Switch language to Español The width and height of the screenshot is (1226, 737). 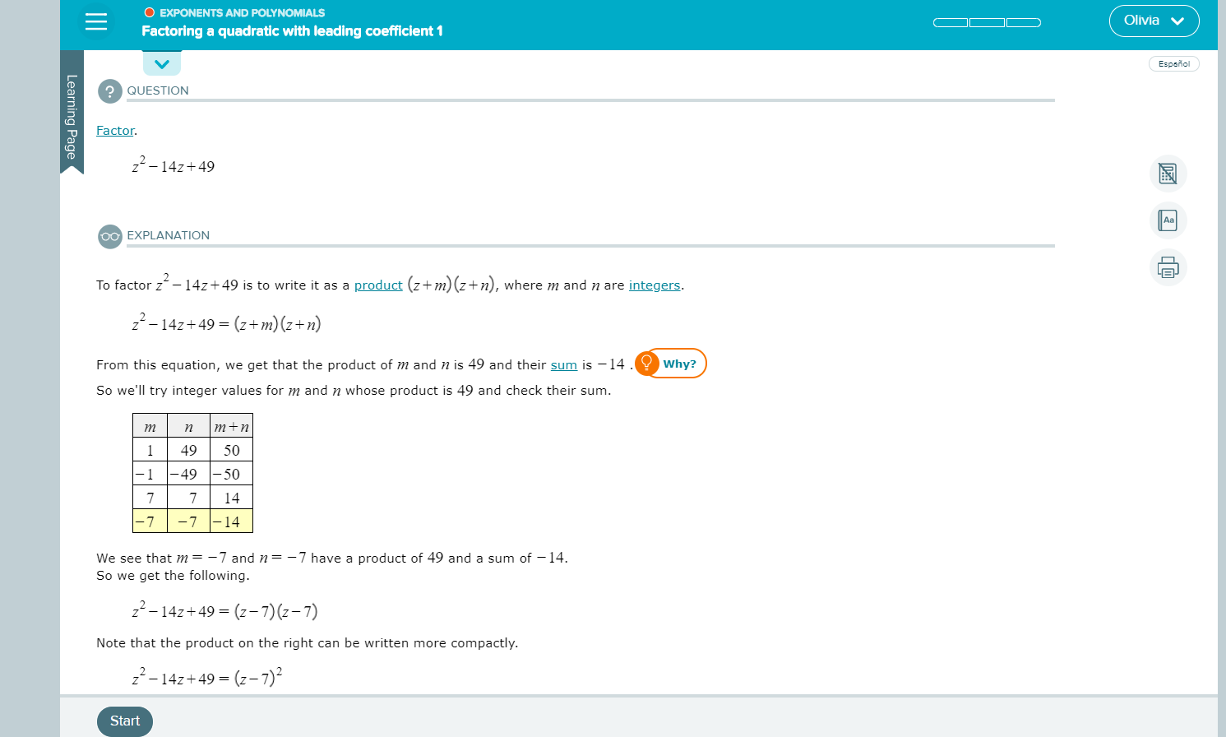point(1173,64)
